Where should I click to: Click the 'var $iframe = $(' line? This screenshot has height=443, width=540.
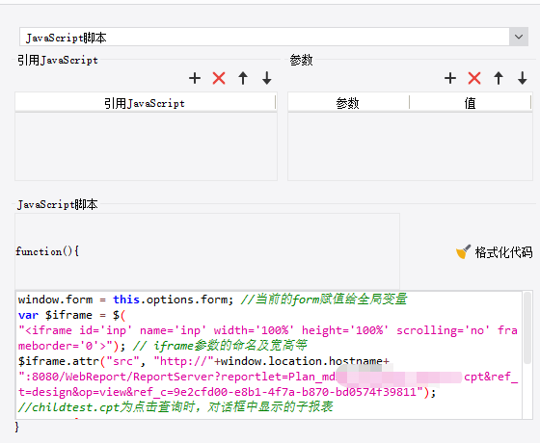click(71, 315)
